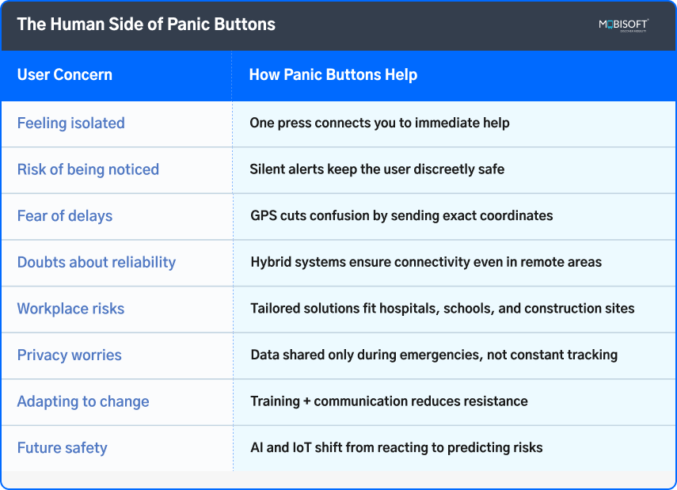Screen dimensions: 677x490
Task: Click the 'AI and IoT shift' description
Action: click(x=397, y=448)
